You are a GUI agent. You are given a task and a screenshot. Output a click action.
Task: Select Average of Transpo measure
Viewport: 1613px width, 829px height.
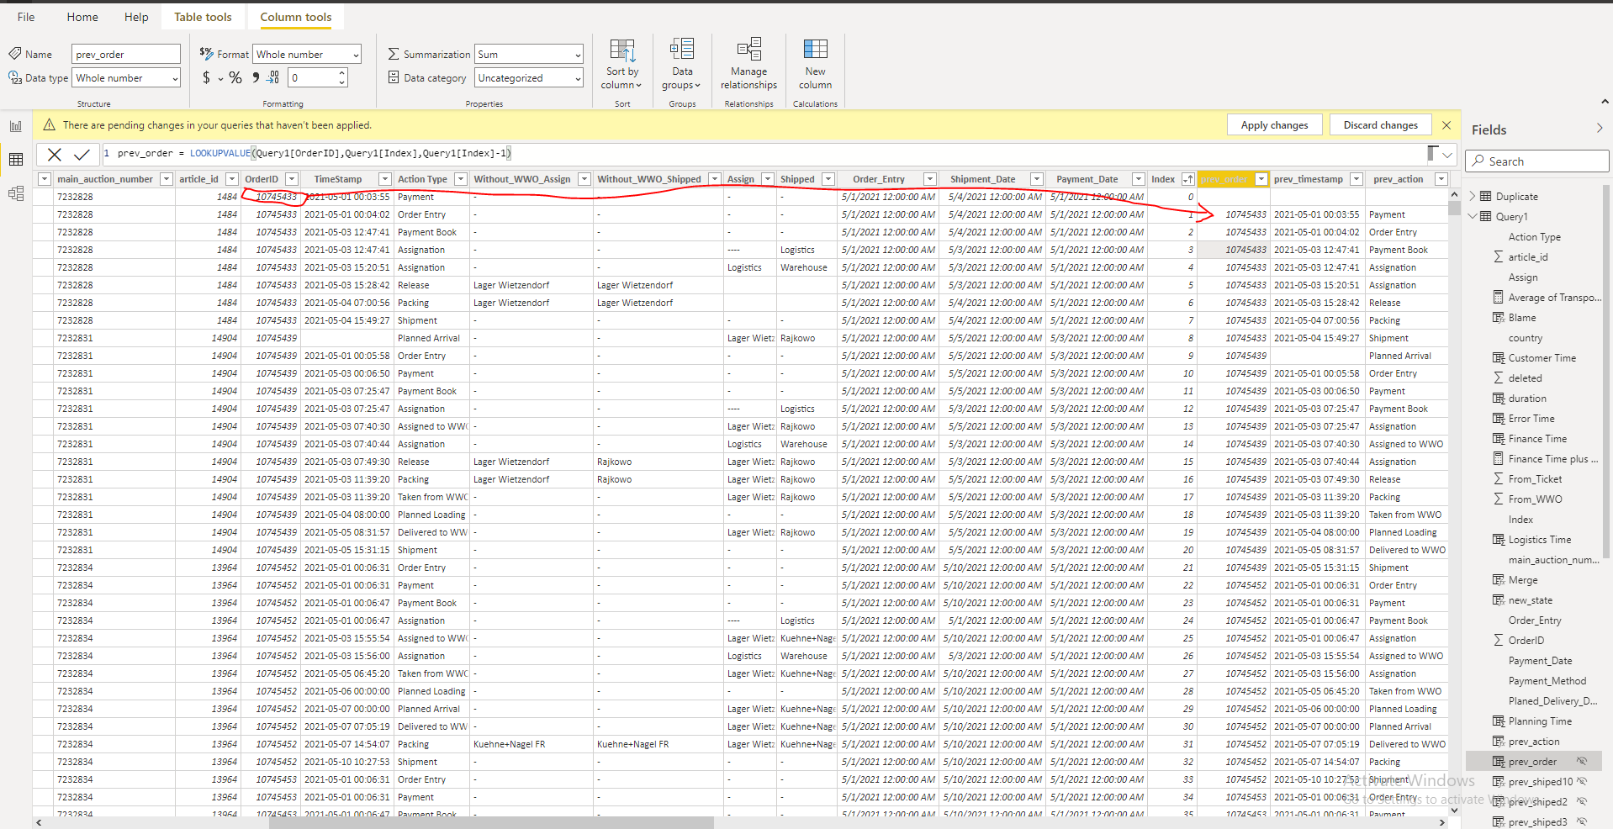click(x=1555, y=298)
